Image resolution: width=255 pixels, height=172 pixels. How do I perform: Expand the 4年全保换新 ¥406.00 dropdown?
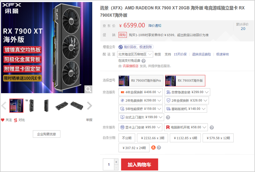coord(141,92)
